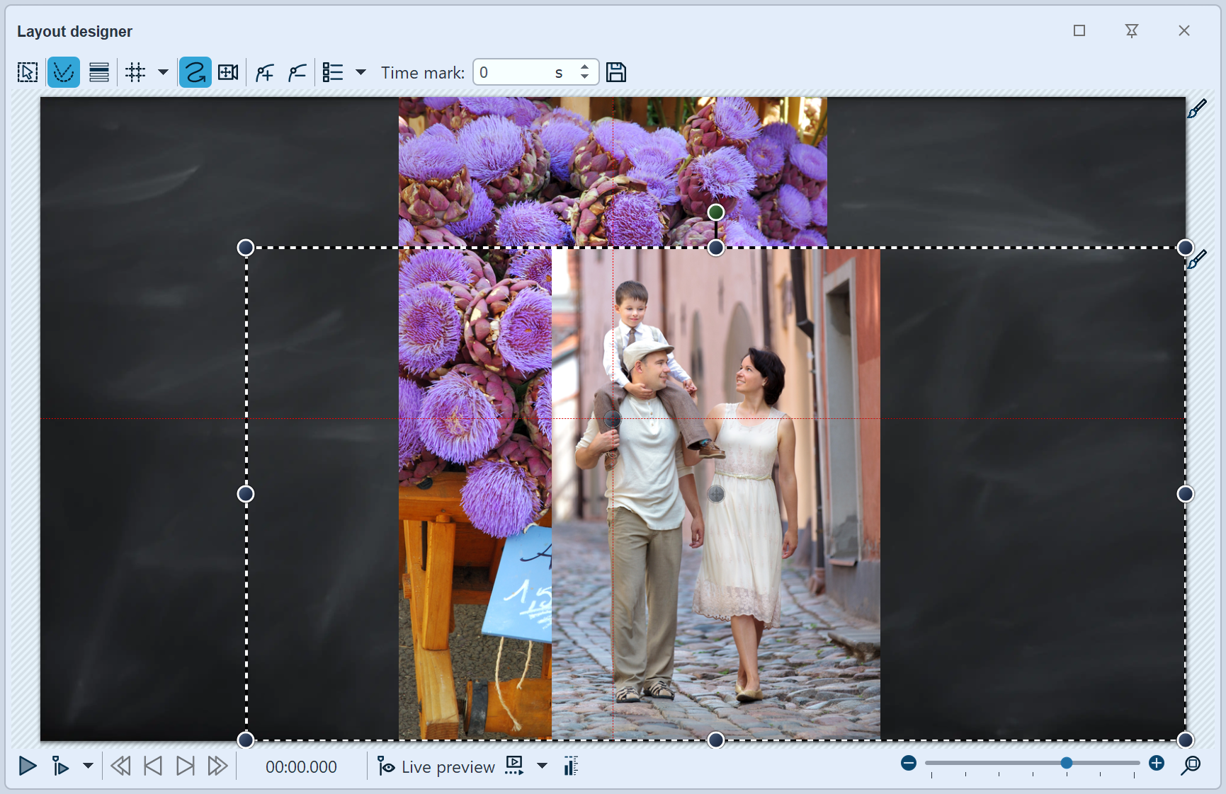Toggle the grid display

pyautogui.click(x=135, y=71)
